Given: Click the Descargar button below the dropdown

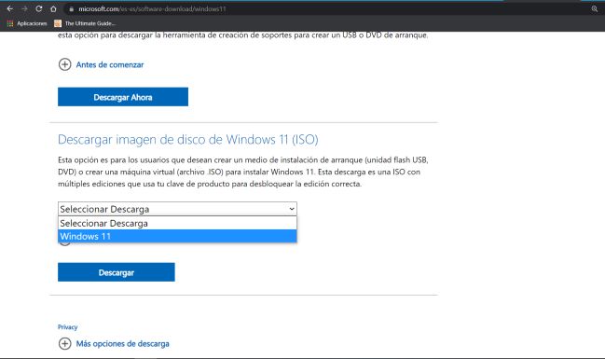Looking at the screenshot, I should click(x=117, y=272).
